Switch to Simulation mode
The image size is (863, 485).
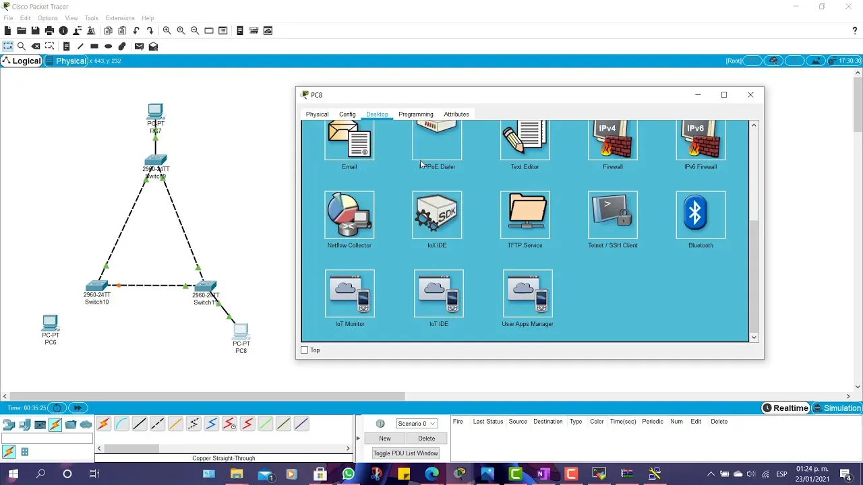837,408
